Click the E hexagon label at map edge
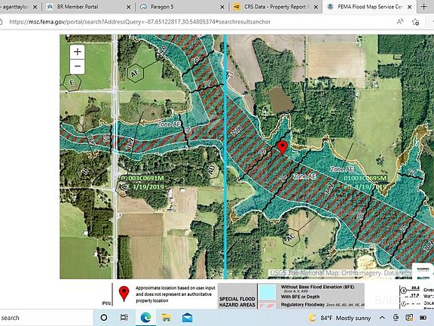 [72, 82]
